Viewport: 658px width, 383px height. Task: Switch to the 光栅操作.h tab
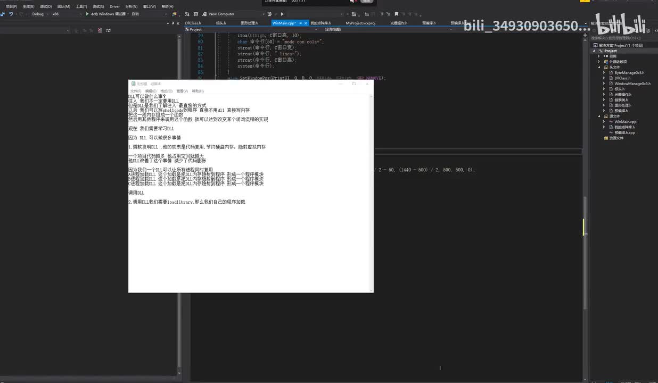click(398, 23)
